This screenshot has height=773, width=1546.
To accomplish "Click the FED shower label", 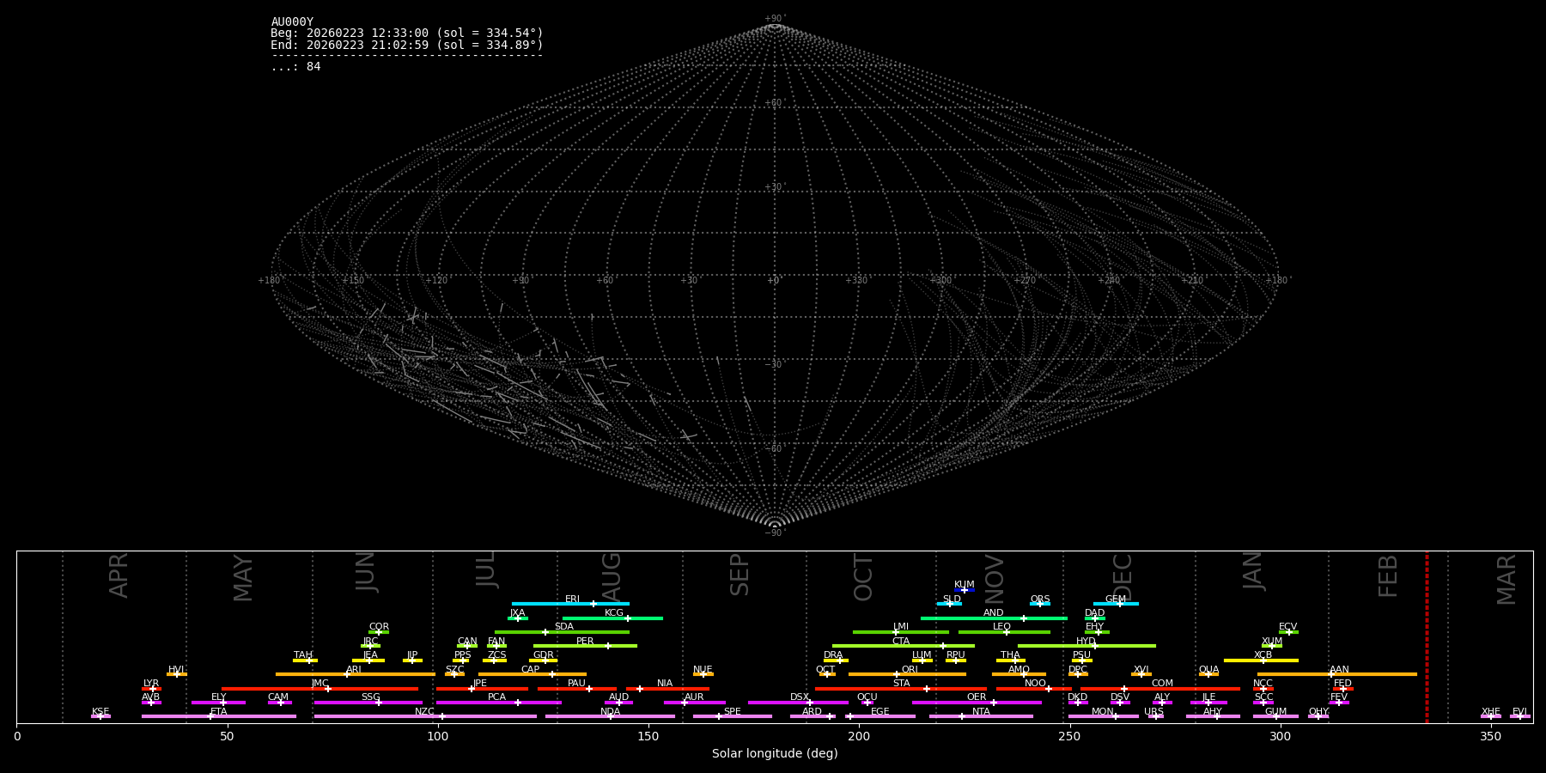I will [x=1342, y=684].
